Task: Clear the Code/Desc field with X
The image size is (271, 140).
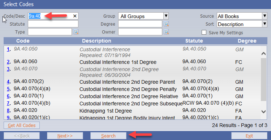Action: pyautogui.click(x=75, y=16)
